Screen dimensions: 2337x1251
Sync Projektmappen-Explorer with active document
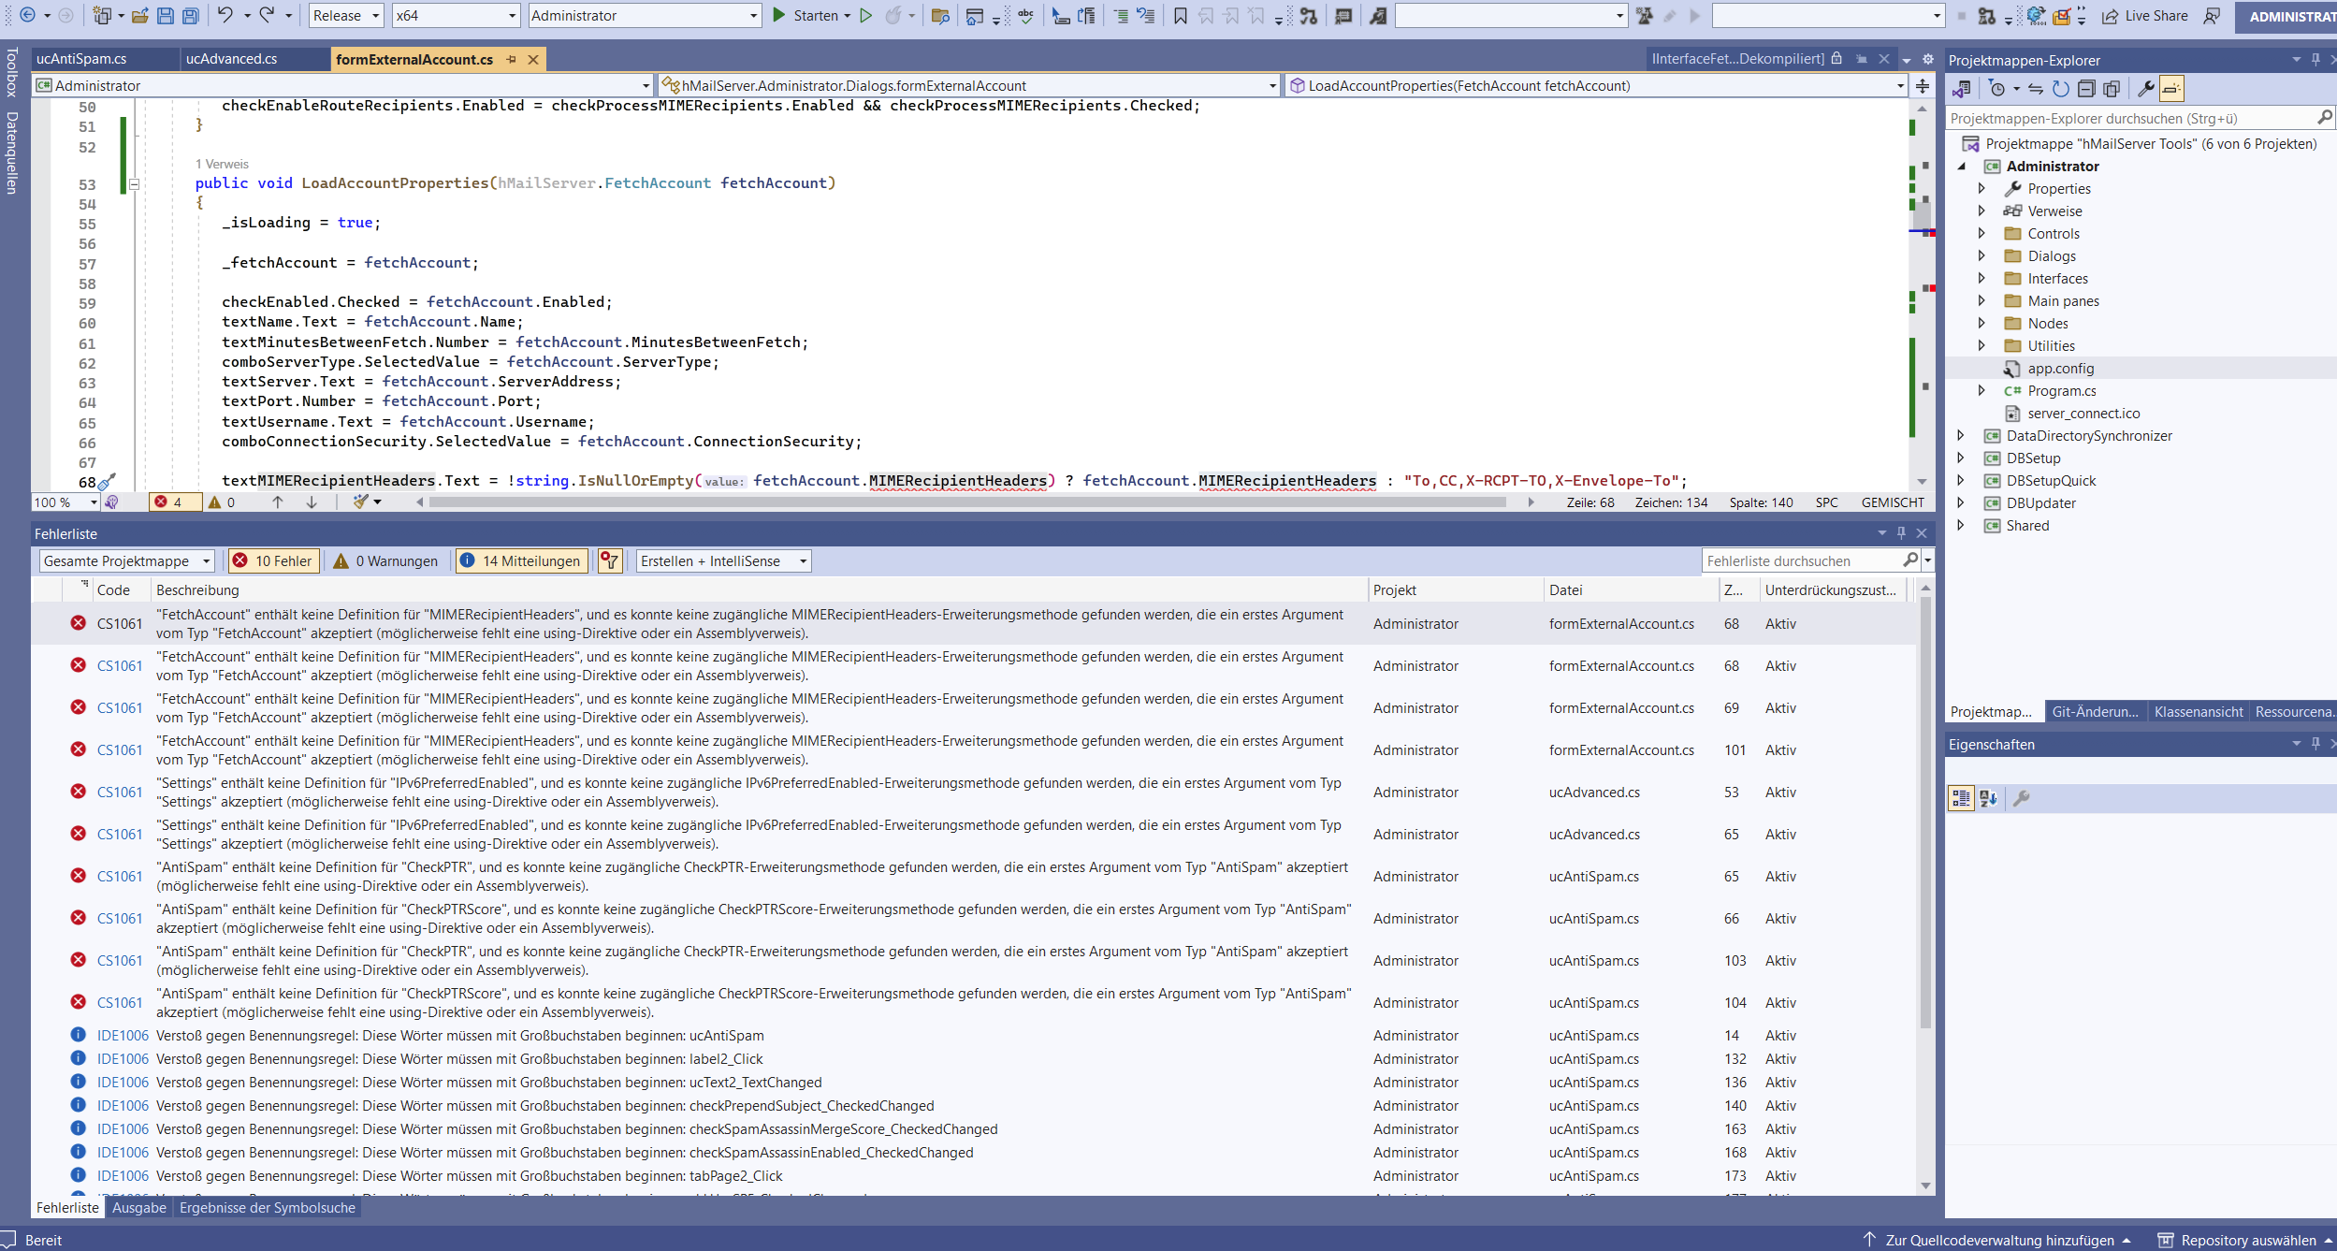click(2036, 89)
